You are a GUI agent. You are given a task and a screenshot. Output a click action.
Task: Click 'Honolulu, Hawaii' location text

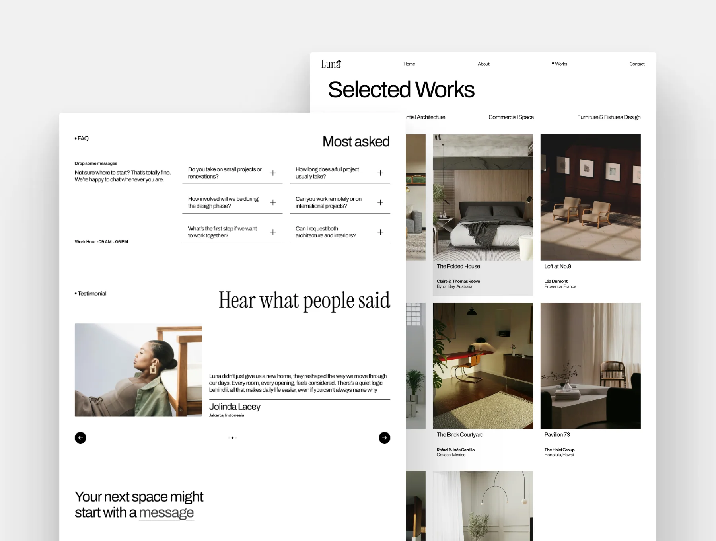pyautogui.click(x=559, y=455)
